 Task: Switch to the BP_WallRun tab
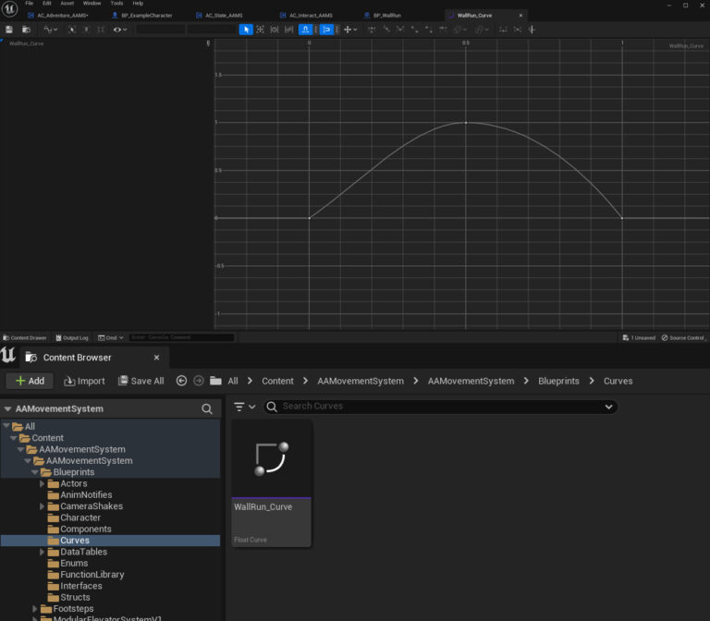coord(386,16)
